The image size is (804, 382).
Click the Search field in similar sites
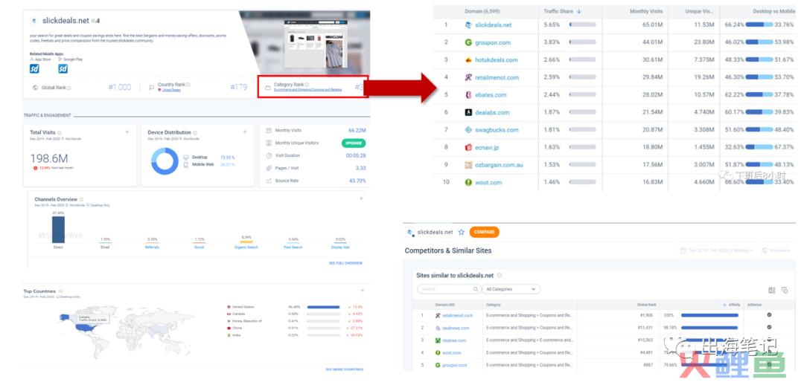tap(449, 289)
